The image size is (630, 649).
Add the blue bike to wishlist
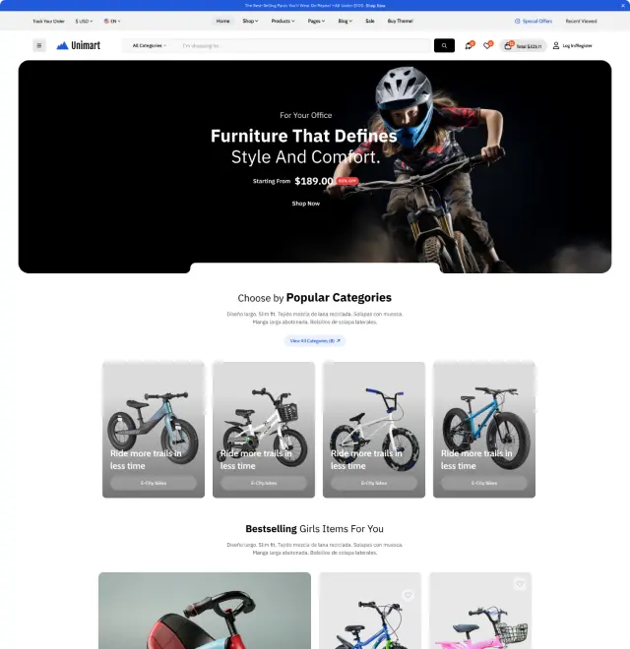[x=408, y=595]
